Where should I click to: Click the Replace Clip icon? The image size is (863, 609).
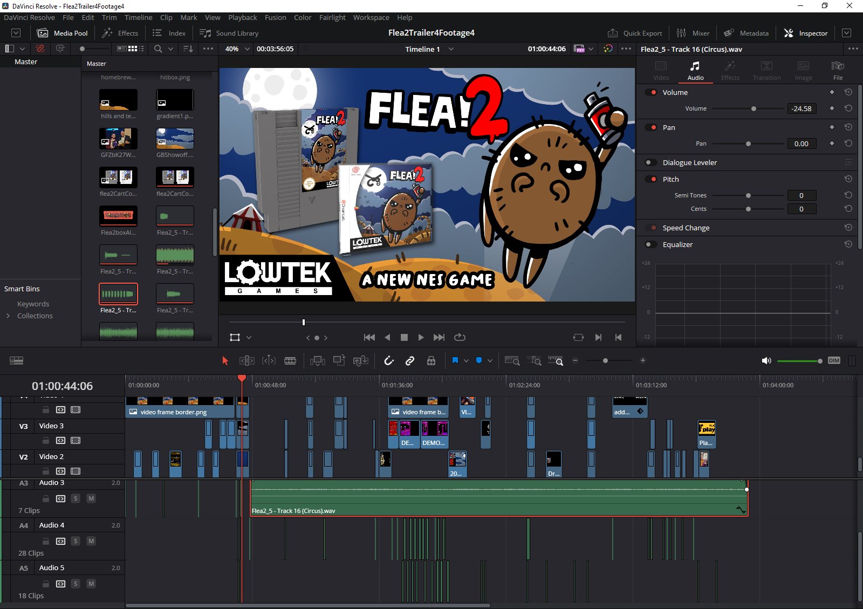[x=360, y=361]
